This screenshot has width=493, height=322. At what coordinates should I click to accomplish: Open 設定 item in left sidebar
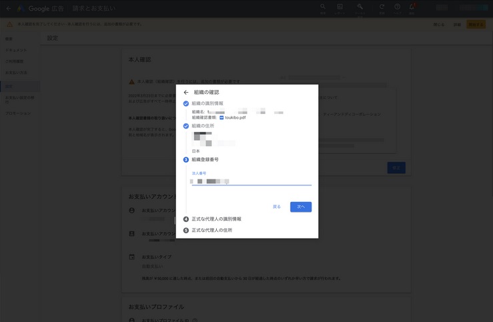coord(9,87)
